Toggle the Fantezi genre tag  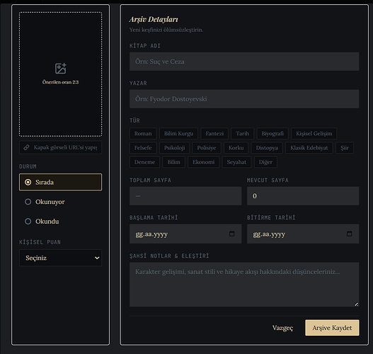pyautogui.click(x=214, y=134)
